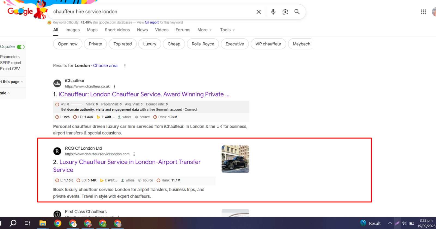This screenshot has height=229, width=436.
Task: Open the Google apps grid
Action: (x=423, y=12)
